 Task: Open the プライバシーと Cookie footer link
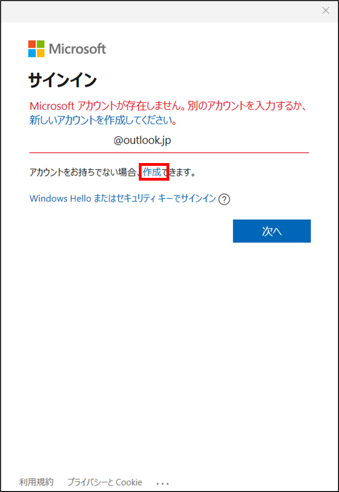(105, 482)
